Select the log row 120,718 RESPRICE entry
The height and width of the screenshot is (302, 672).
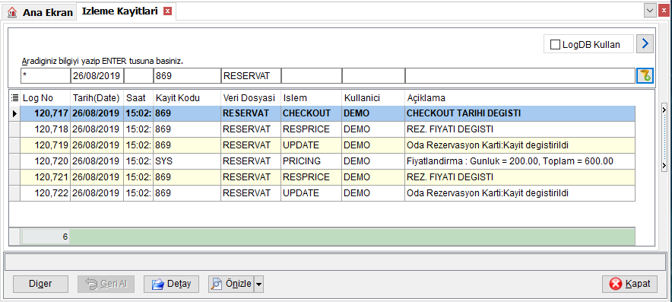pos(322,129)
